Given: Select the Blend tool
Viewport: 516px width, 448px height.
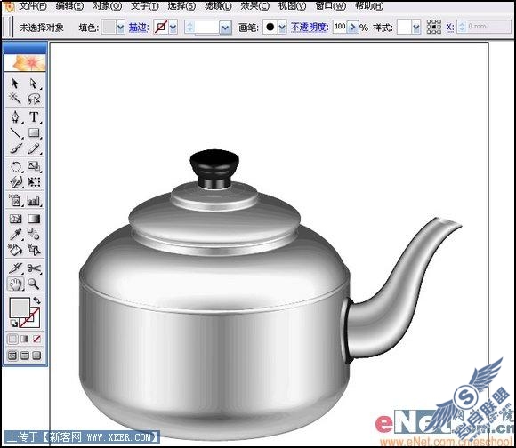Looking at the screenshot, I should pos(34,234).
